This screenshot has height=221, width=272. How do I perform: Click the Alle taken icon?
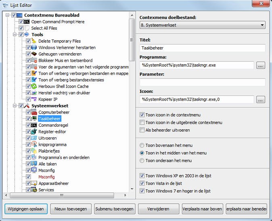coord(34,164)
